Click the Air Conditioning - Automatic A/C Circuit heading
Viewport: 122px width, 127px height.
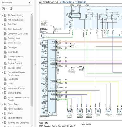click(x=62, y=2)
